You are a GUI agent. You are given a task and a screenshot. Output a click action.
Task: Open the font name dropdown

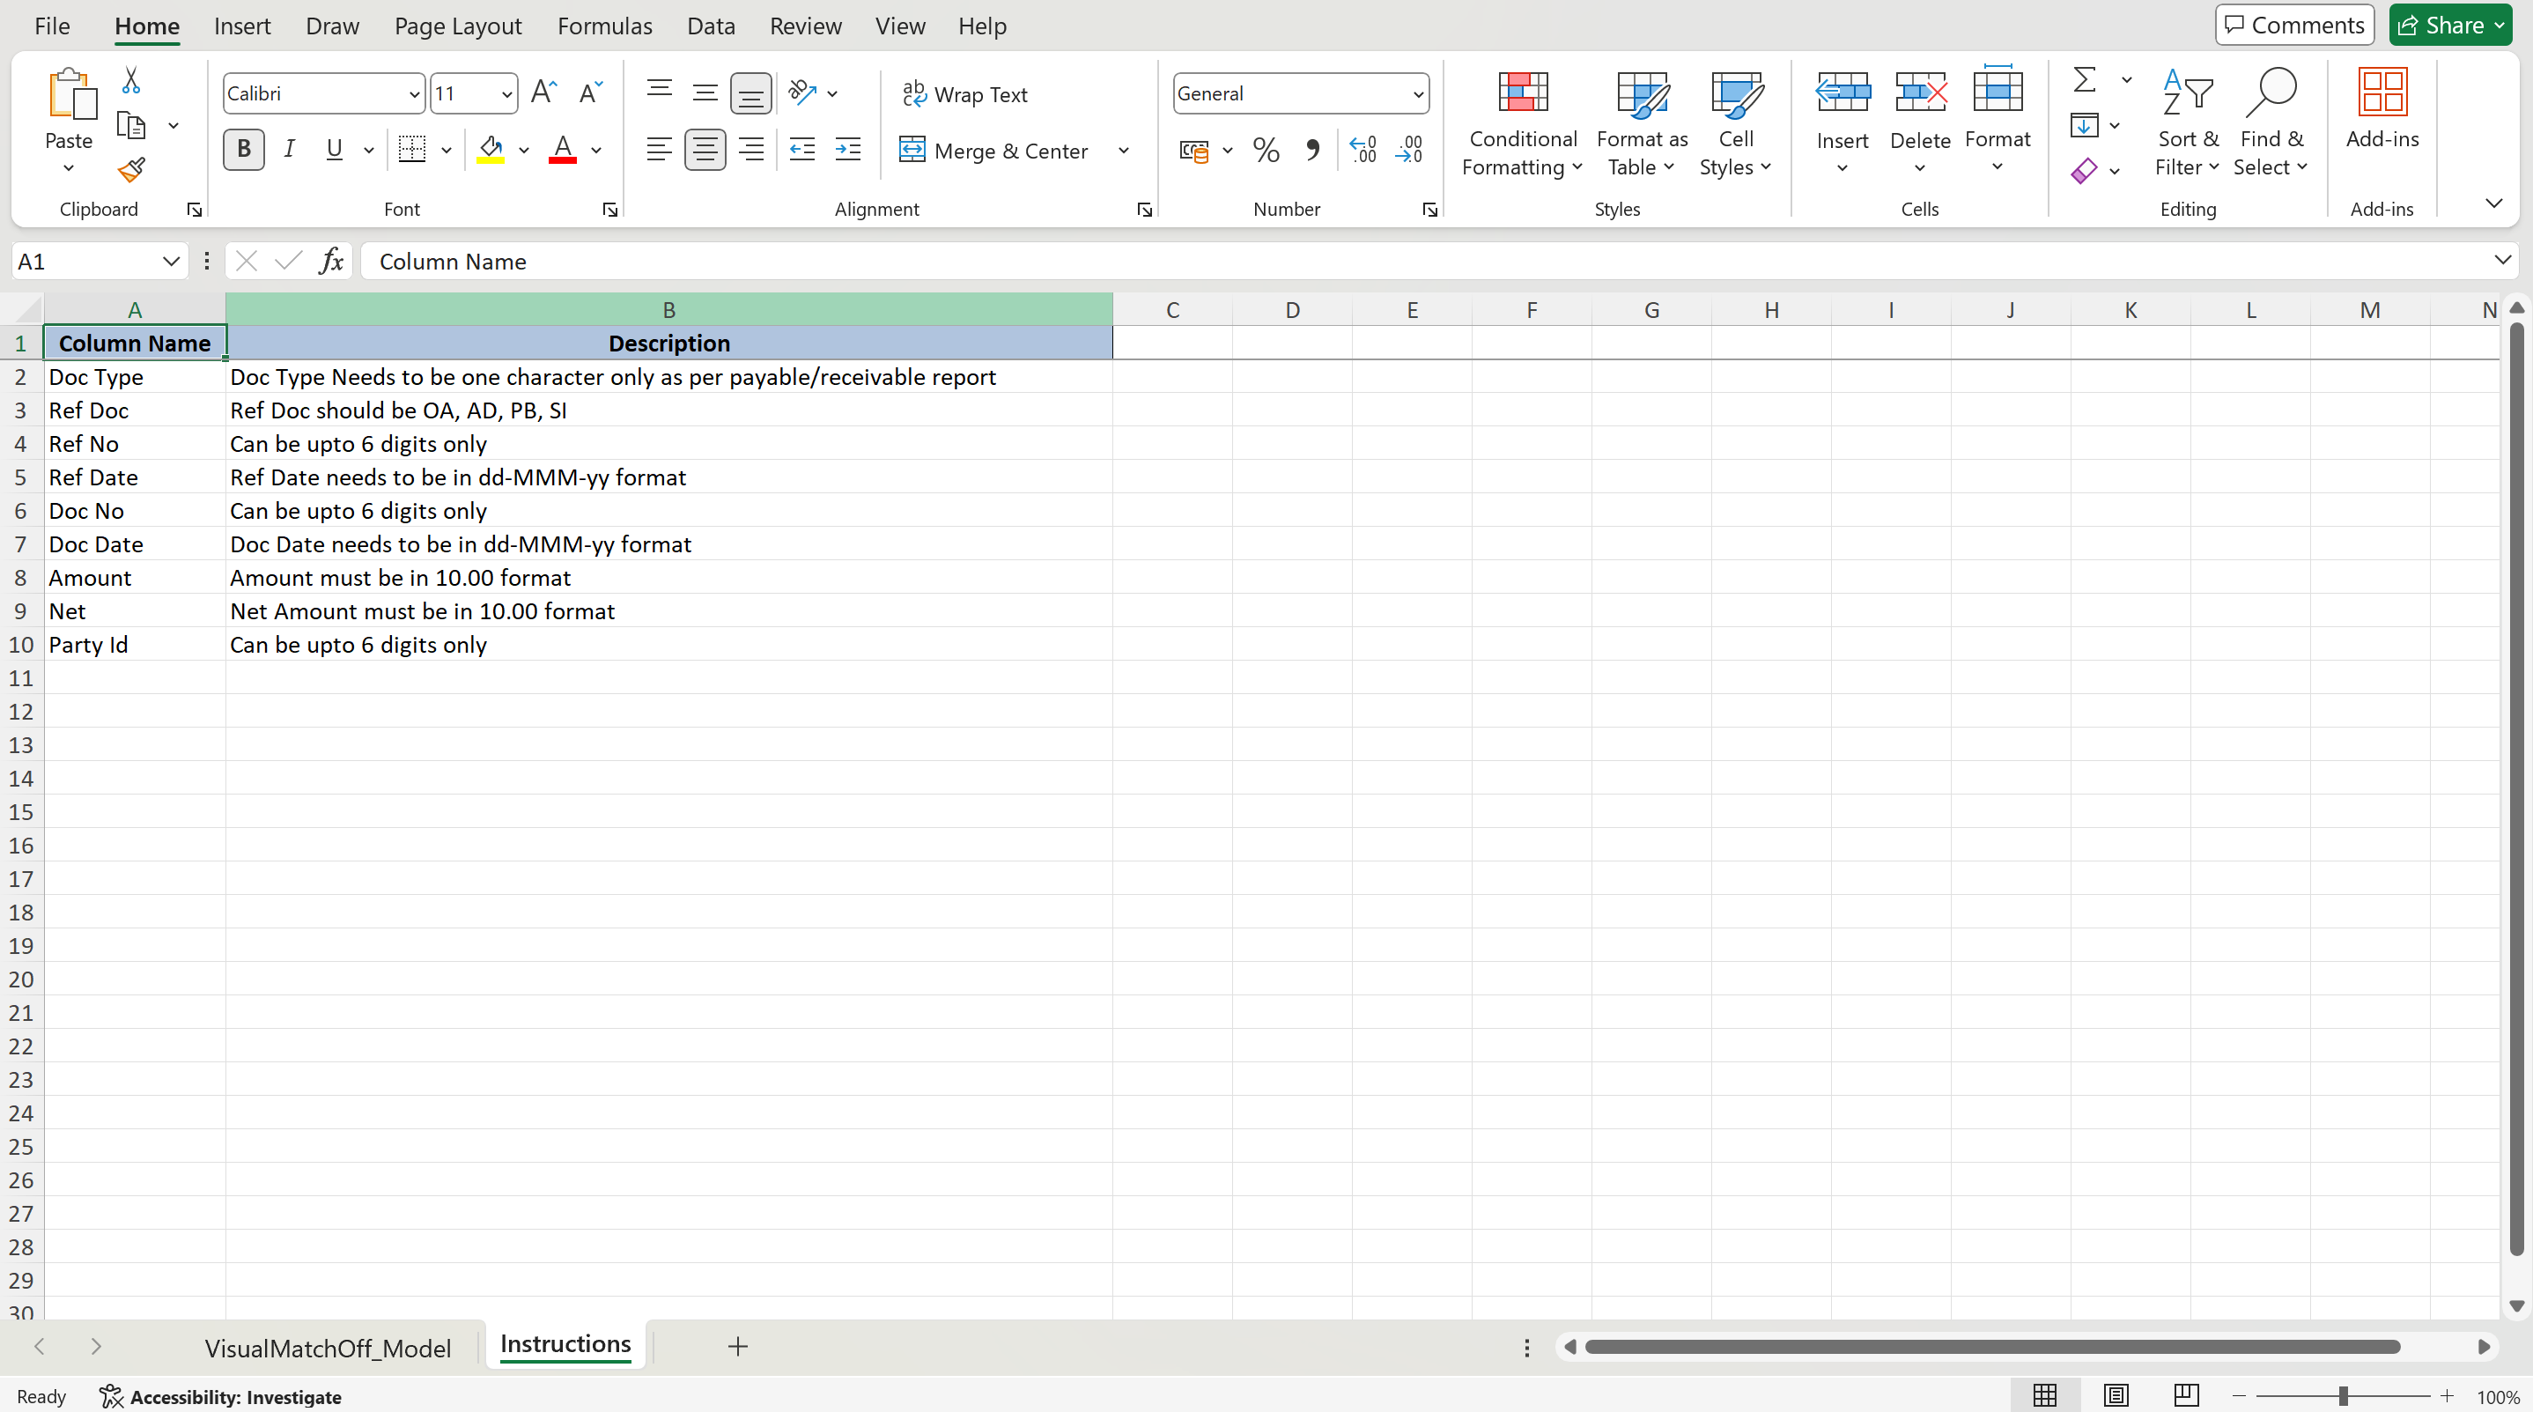click(x=414, y=94)
